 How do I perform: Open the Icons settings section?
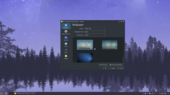point(66,45)
